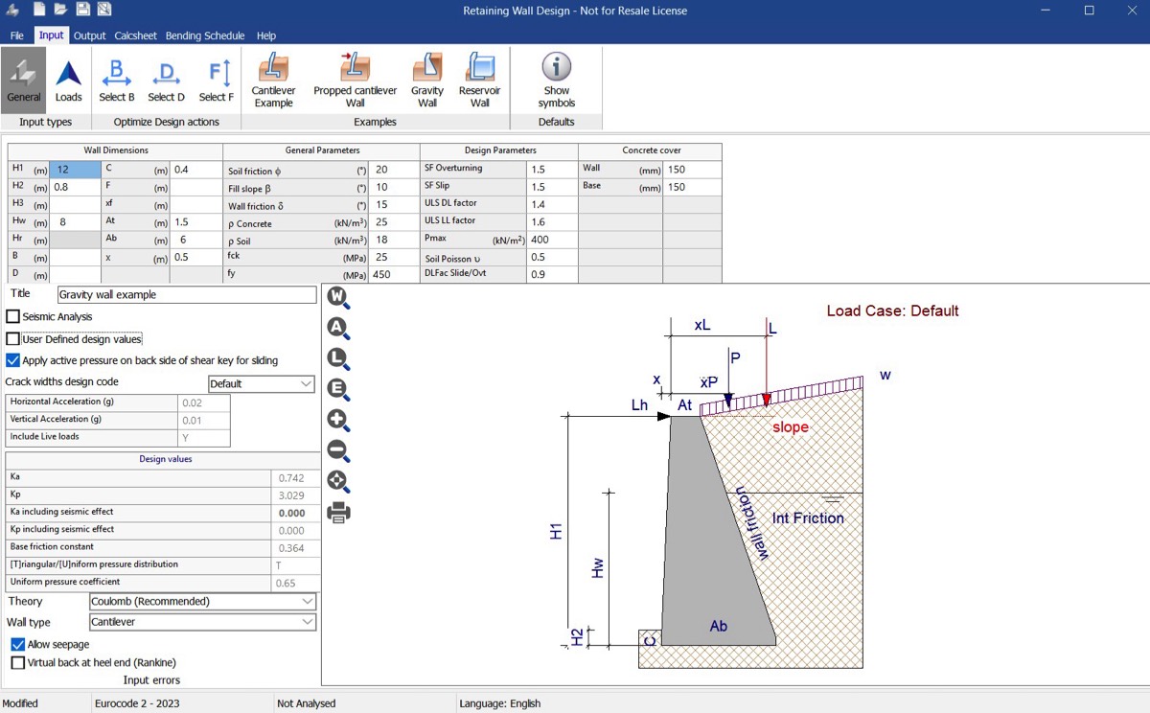Click the printer icon beside the diagram
This screenshot has width=1150, height=713.
(x=338, y=513)
